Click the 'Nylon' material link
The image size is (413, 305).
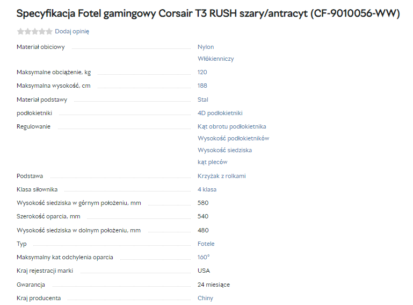point(206,47)
